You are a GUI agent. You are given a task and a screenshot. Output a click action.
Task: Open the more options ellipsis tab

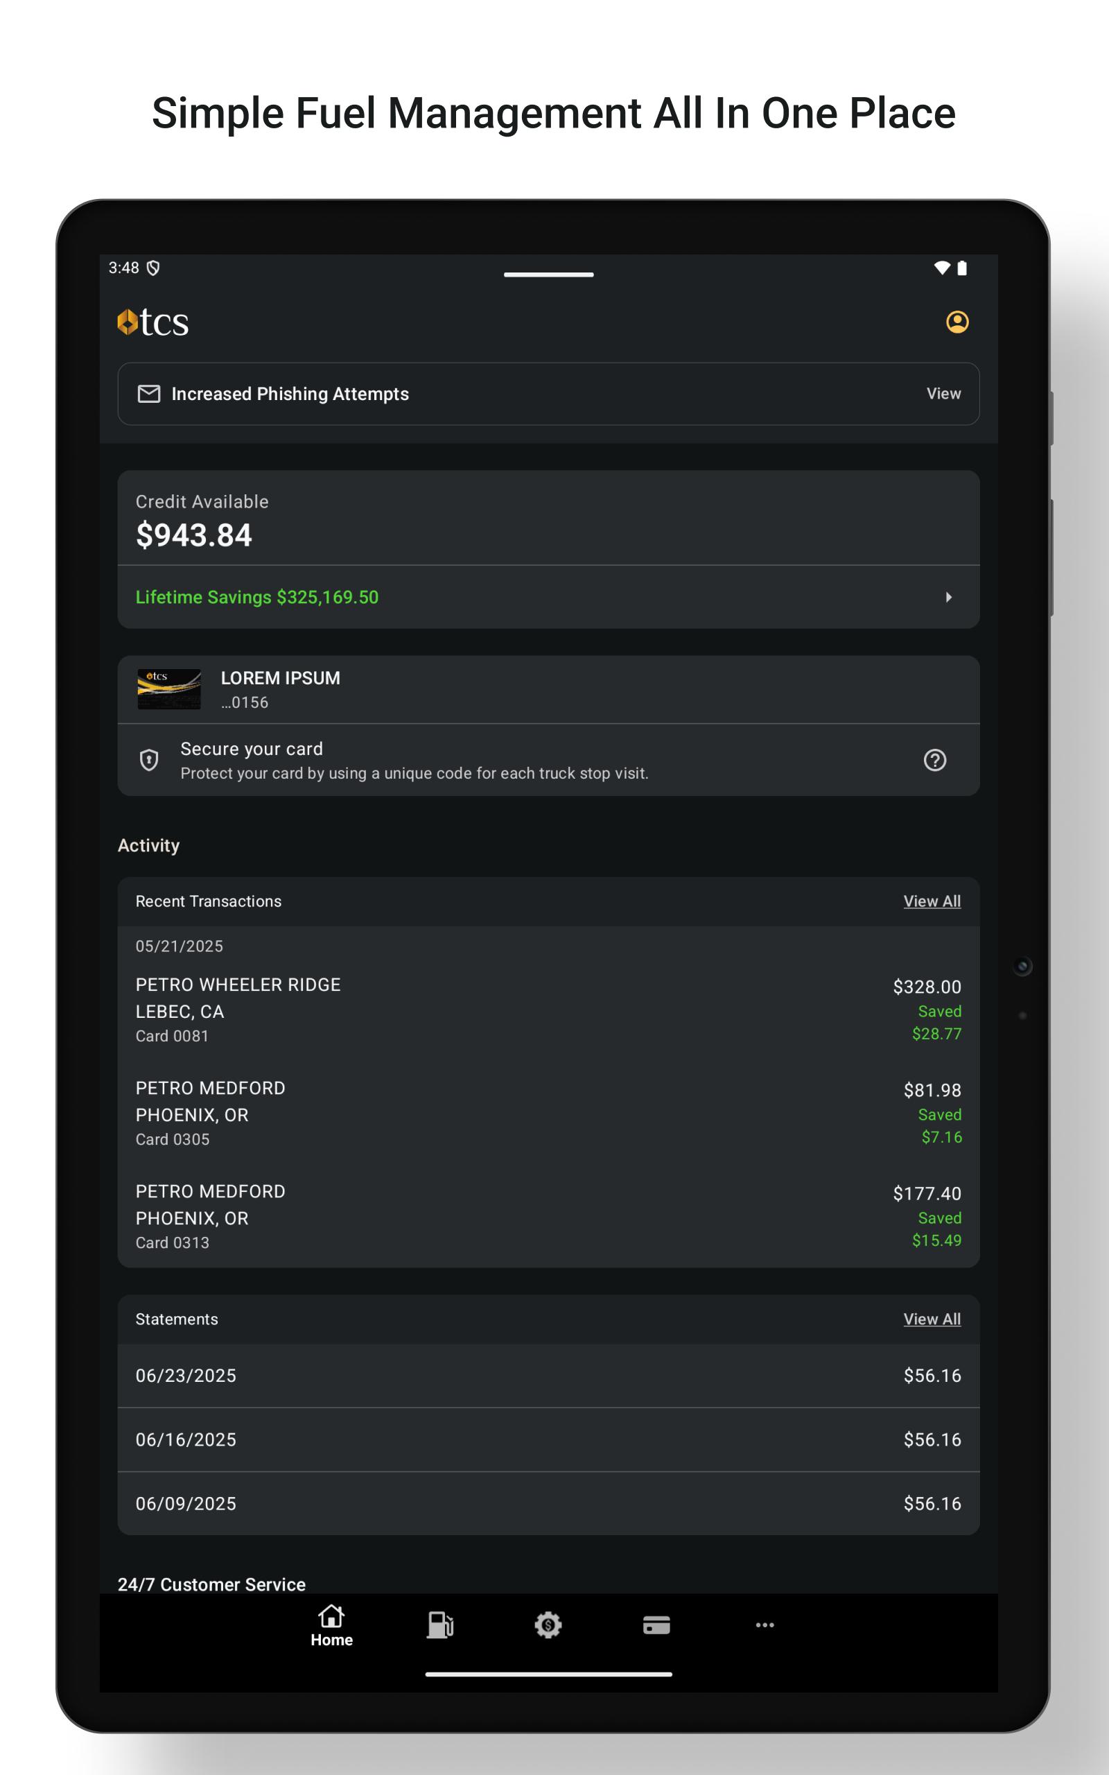(765, 1625)
